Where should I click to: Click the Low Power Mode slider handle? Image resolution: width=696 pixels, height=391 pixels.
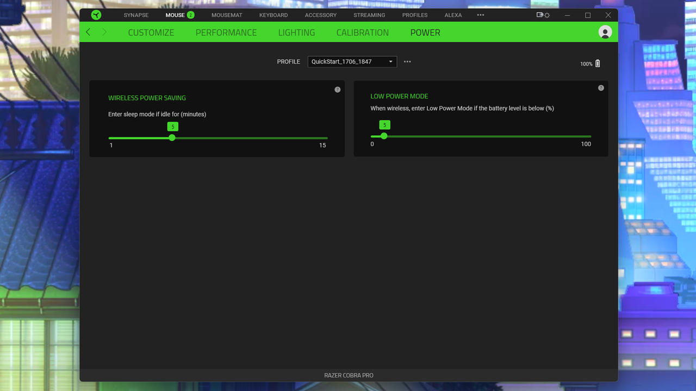tap(384, 136)
